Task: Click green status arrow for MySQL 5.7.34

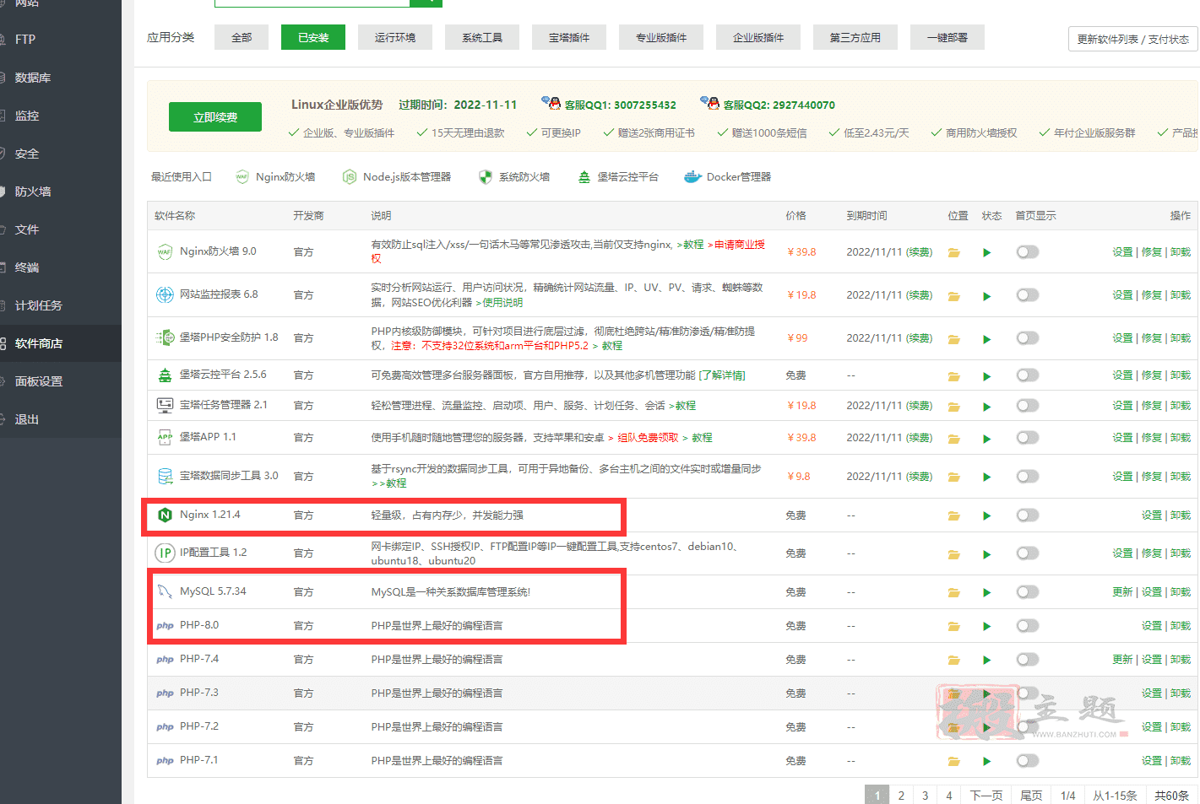Action: (986, 593)
